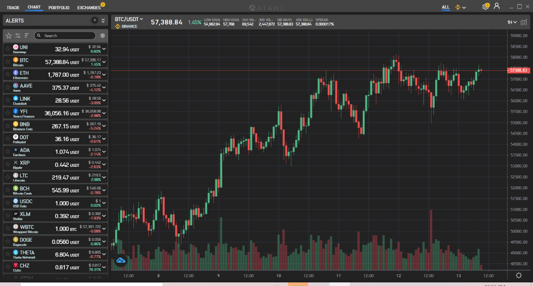Click the blue mountain chart logo button
Screen dimensions: 533x286
121,261
